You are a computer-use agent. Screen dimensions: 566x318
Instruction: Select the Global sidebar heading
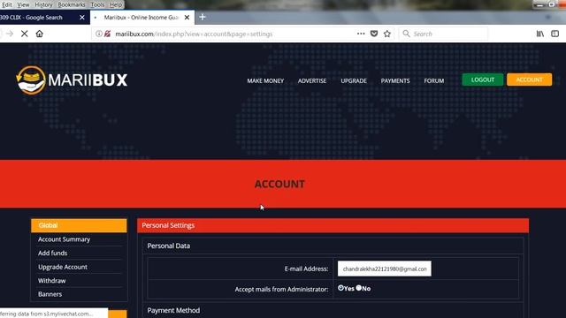click(x=79, y=225)
